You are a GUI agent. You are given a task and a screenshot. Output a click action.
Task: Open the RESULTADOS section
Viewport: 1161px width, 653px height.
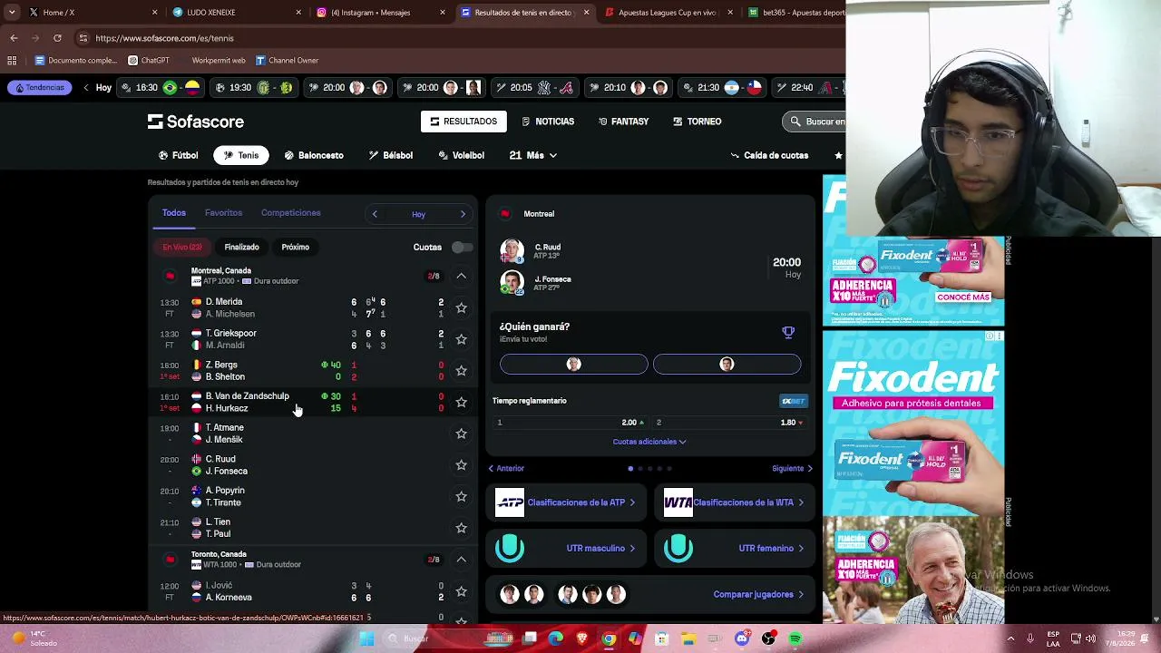(x=463, y=122)
